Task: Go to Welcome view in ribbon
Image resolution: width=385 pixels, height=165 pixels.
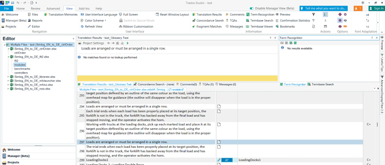Action: click(x=10, y=15)
